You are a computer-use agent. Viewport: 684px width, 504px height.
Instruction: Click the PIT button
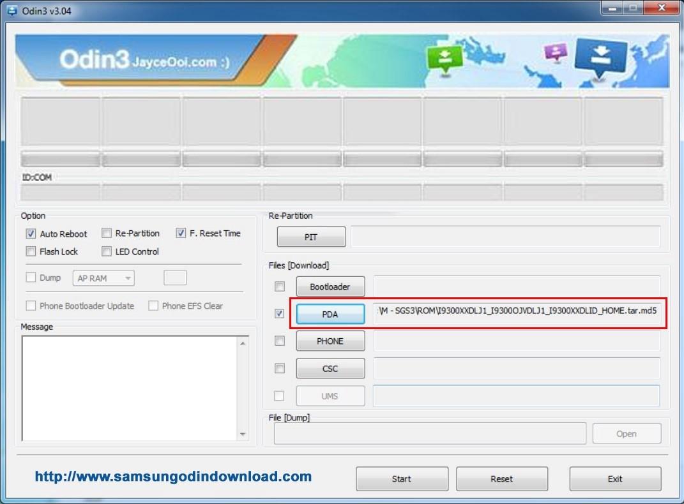click(311, 237)
